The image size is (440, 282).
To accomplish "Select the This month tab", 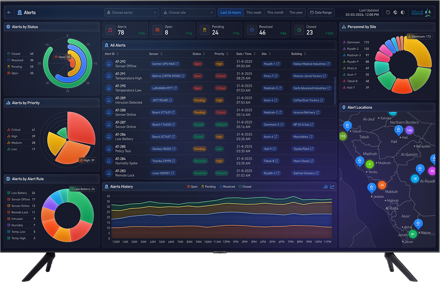I will pyautogui.click(x=275, y=12).
